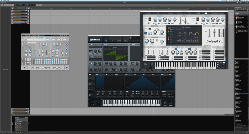Screen dimensions: 249x134
Task: Click previous preset arrow in Sylenth1 display
Action: [198, 28]
